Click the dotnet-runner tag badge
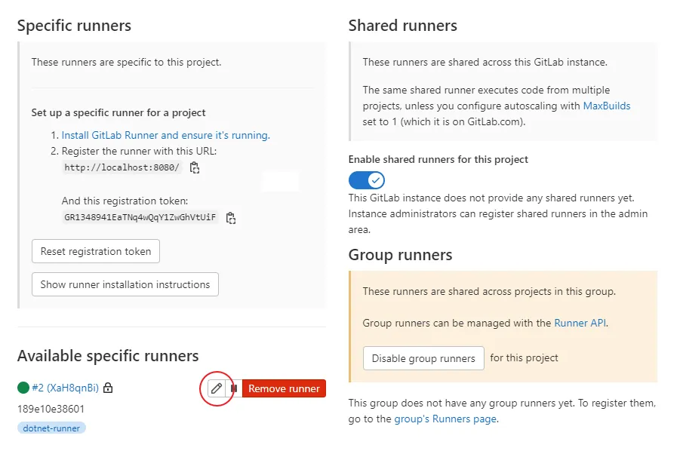Image resolution: width=683 pixels, height=454 pixels. [x=52, y=428]
